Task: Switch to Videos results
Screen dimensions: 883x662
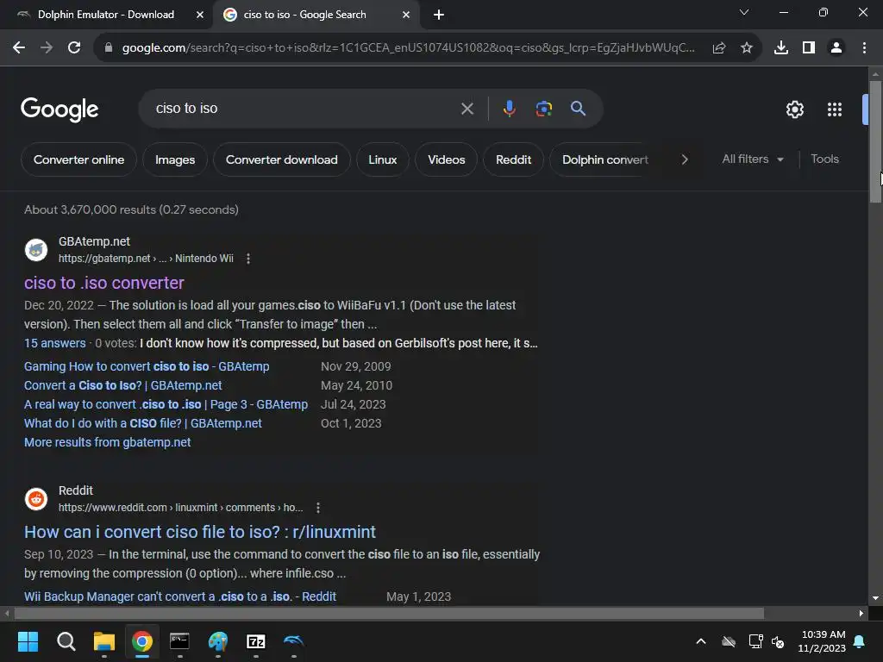Action: [x=446, y=159]
